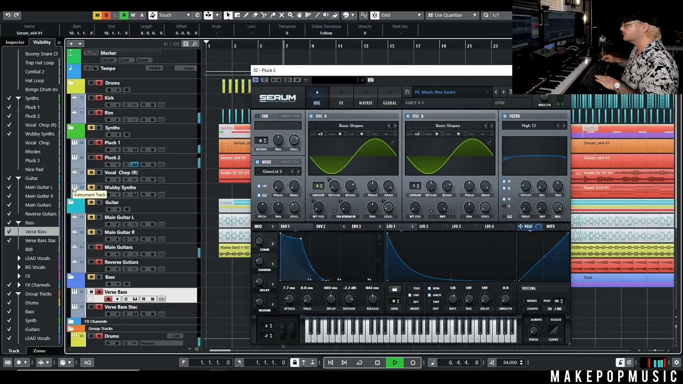This screenshot has width=683, height=384.
Task: Toggle the NOISE oscillator checkbox
Action: [258, 162]
